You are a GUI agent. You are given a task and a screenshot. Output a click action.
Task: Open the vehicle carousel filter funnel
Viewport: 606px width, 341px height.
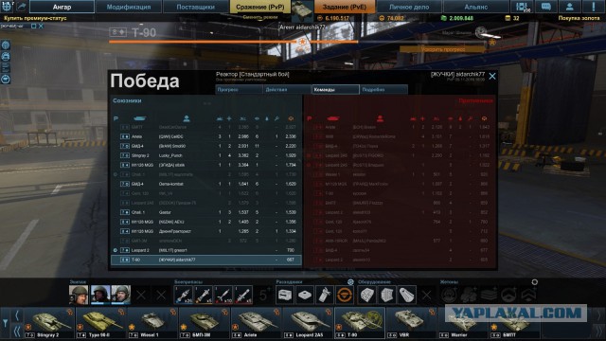(x=5, y=323)
